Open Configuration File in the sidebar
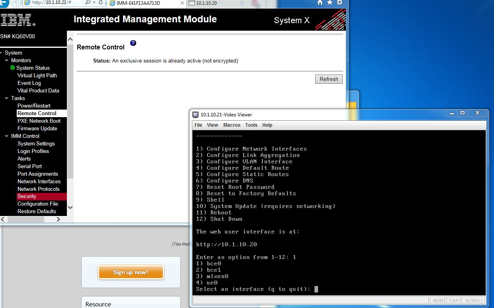494x308 pixels. (38, 204)
